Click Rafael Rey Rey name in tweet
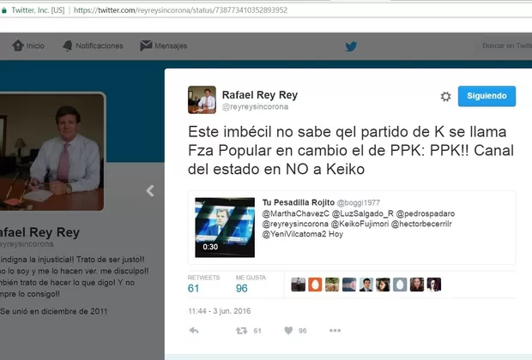This screenshot has width=532, height=360. [259, 95]
